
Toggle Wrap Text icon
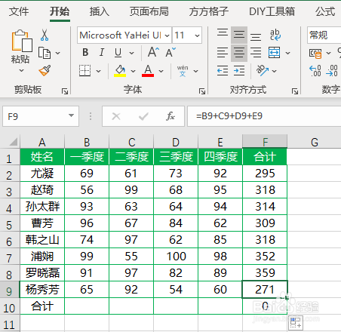click(275, 35)
